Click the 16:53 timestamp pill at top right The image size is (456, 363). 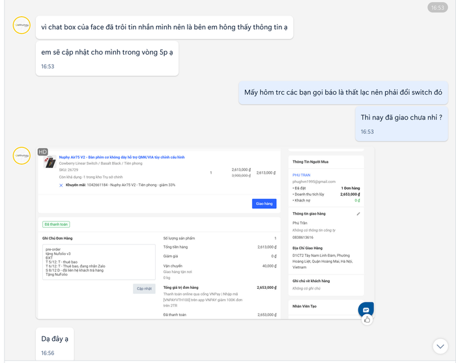[x=438, y=8]
